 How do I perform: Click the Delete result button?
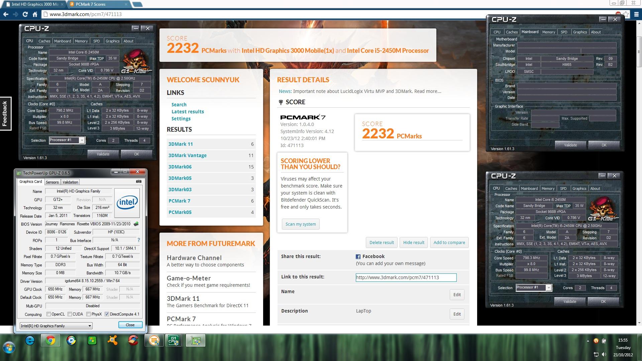point(382,242)
